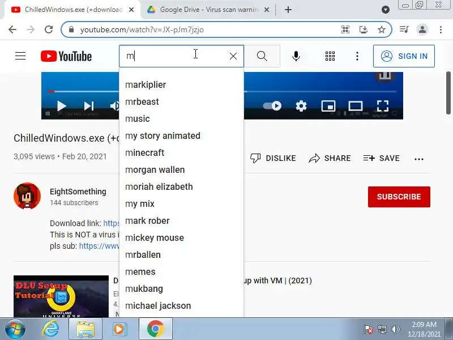453x340 pixels.
Task: Select the ChilledWindows.exe YouTube tab
Action: point(74,10)
